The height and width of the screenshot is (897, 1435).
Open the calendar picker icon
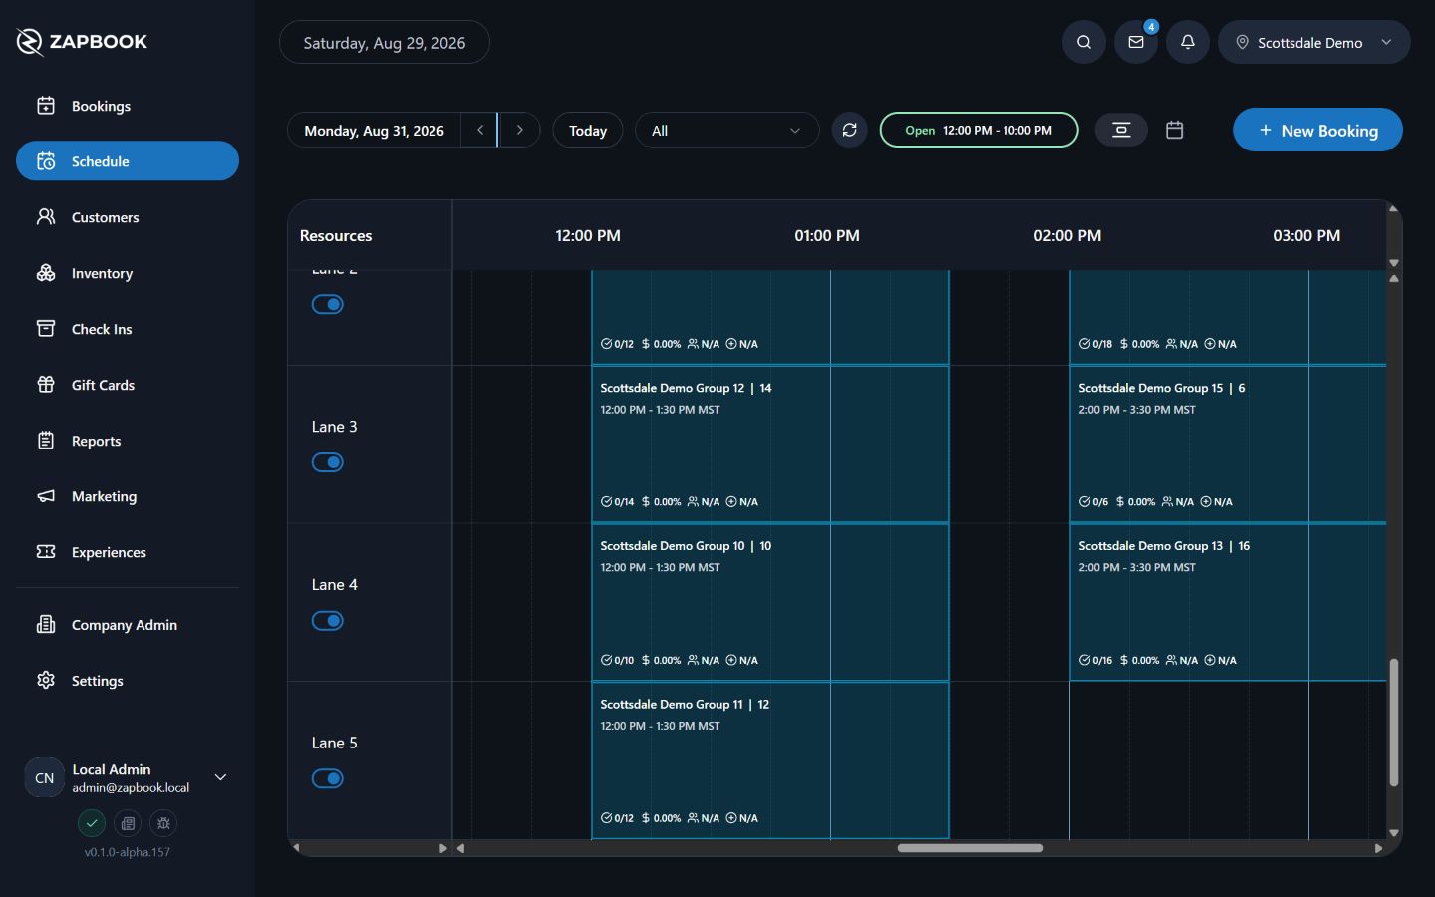click(x=1175, y=130)
